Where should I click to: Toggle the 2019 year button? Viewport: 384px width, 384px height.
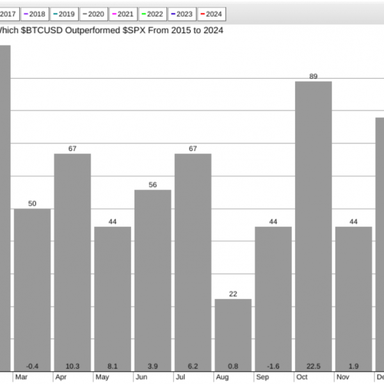click(x=64, y=14)
